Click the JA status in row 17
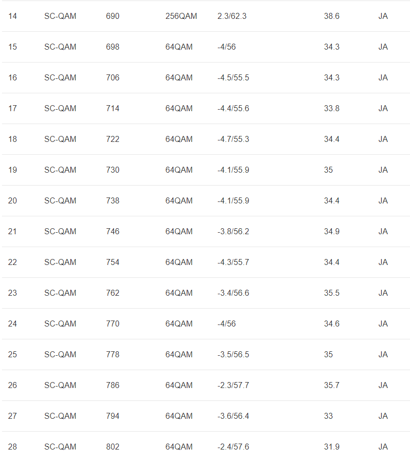 (x=383, y=109)
